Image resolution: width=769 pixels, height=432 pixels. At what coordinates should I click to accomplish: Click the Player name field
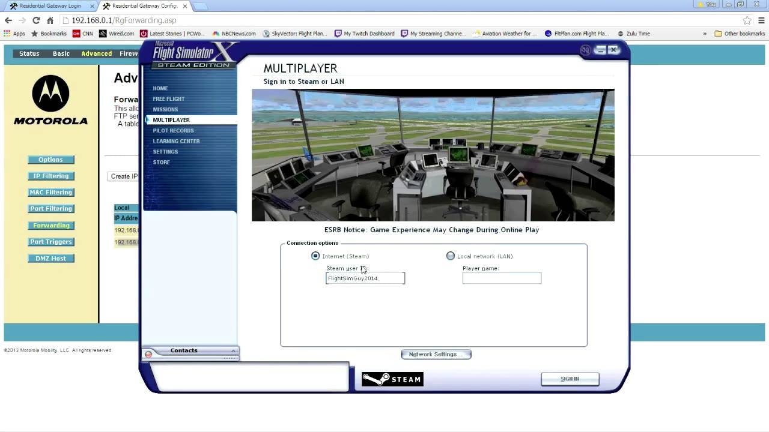[x=502, y=278]
